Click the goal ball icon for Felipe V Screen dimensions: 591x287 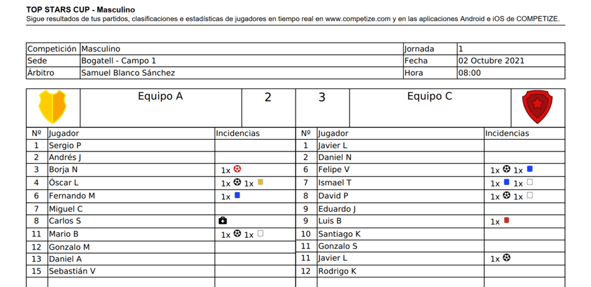coord(506,169)
